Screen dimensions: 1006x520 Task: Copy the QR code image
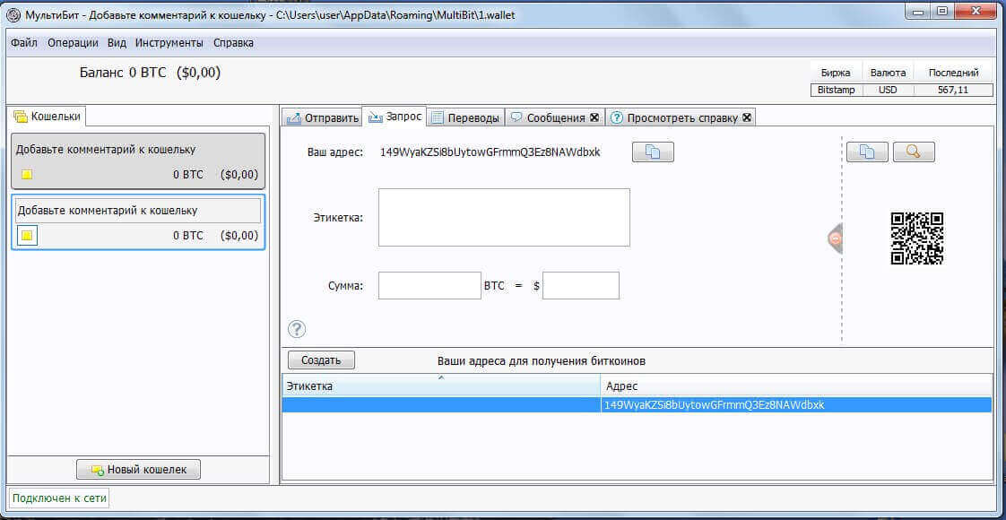pyautogui.click(x=867, y=152)
